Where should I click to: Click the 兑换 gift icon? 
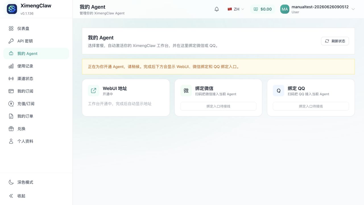click(11, 129)
